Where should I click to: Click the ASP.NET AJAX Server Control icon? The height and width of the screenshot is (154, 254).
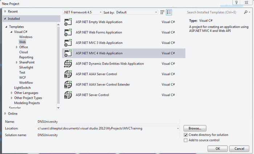68,74
